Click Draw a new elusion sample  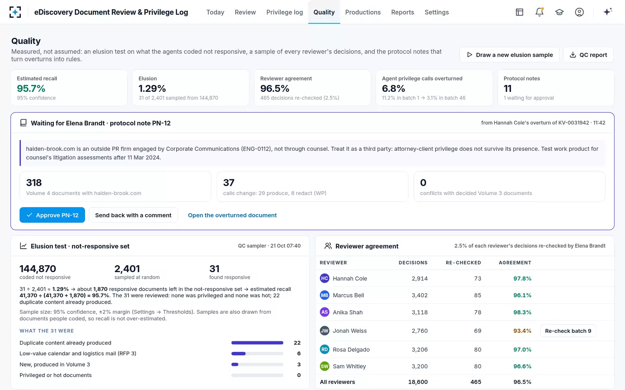pos(510,55)
